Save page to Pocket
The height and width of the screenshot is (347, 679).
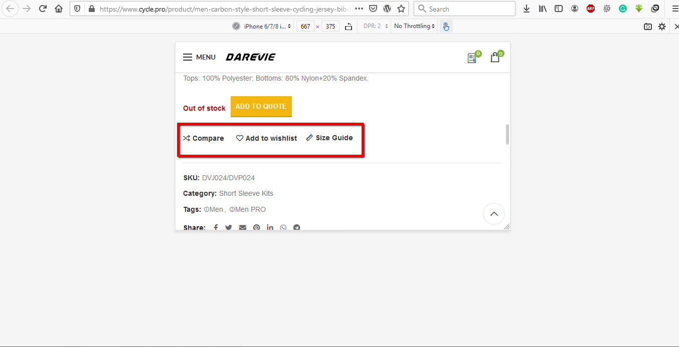(x=373, y=9)
